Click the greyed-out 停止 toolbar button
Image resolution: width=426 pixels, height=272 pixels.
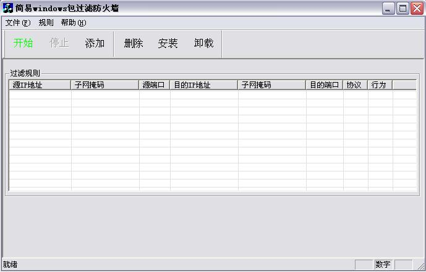(x=59, y=43)
